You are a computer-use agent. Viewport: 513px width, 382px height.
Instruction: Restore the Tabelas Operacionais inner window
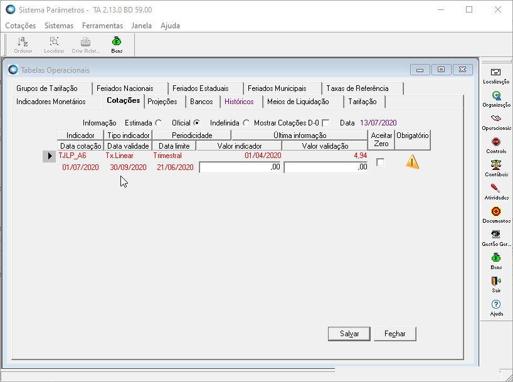pos(442,70)
